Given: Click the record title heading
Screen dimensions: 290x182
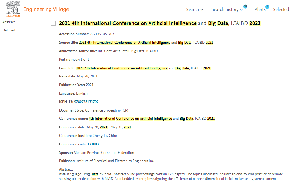Looking at the screenshot, I should (x=160, y=23).
